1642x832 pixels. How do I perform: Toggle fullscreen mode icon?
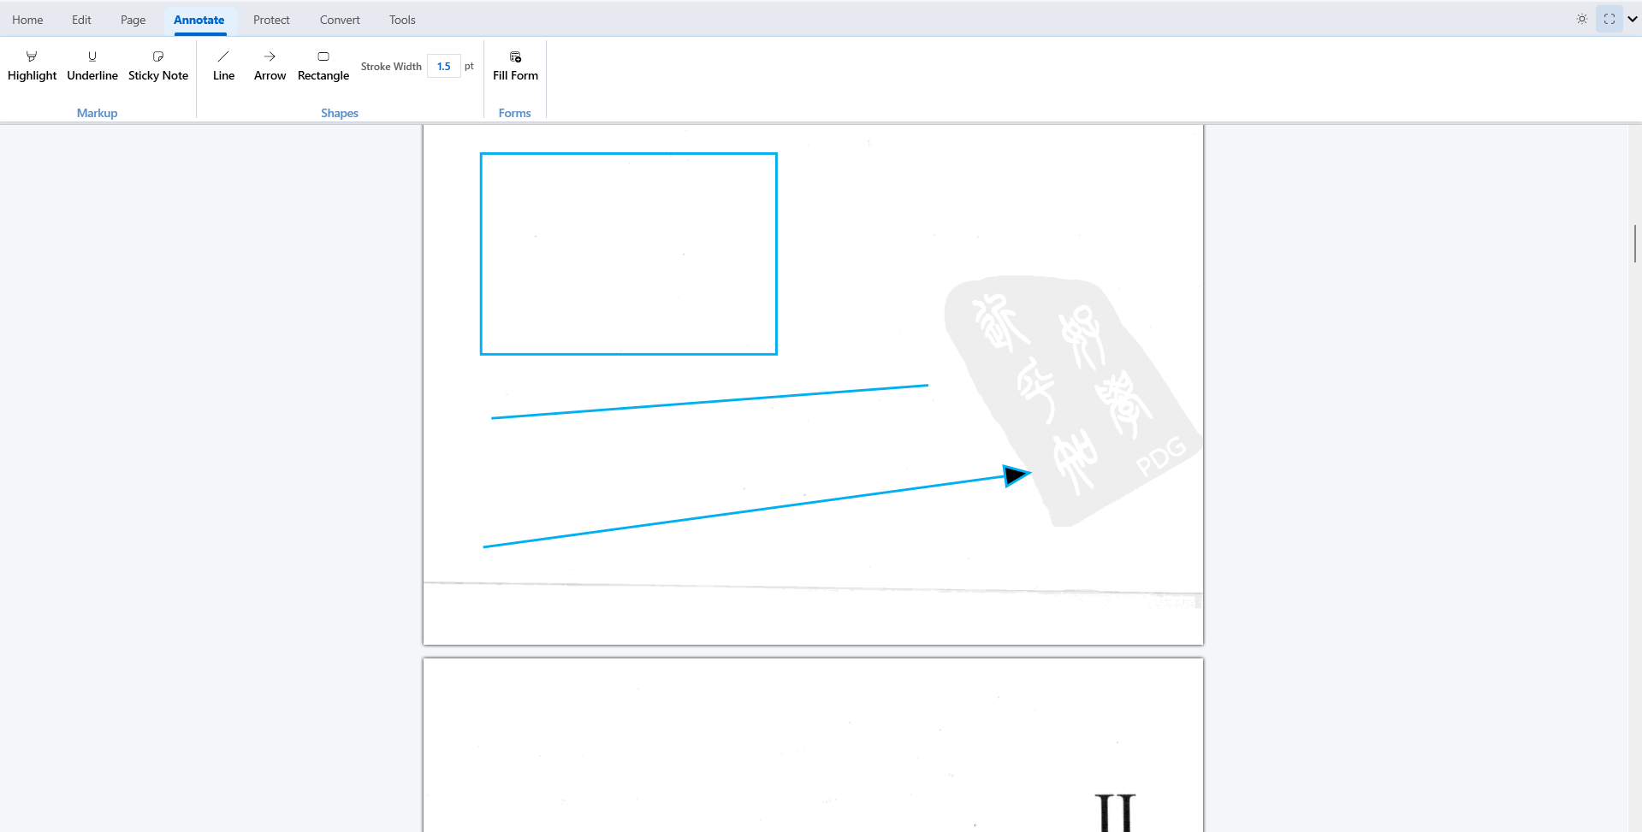click(x=1609, y=19)
